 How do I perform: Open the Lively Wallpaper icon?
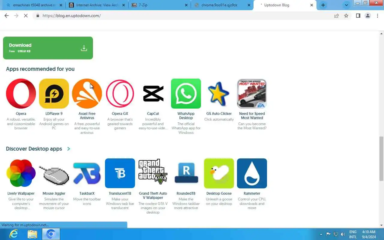click(x=21, y=173)
